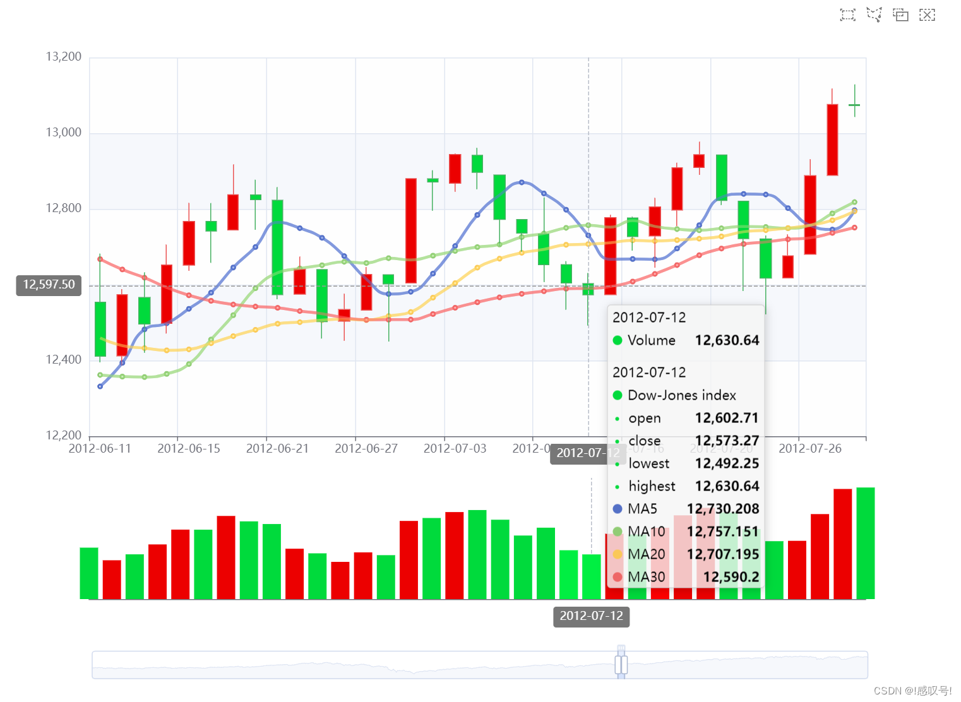Click the blue MA5 swatch in tooltip
The width and height of the screenshot is (961, 702).
pyautogui.click(x=618, y=509)
